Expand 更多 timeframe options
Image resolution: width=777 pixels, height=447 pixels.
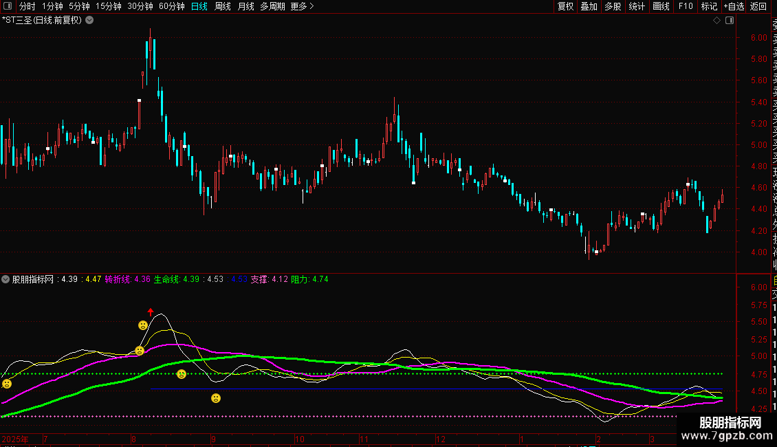click(x=302, y=6)
